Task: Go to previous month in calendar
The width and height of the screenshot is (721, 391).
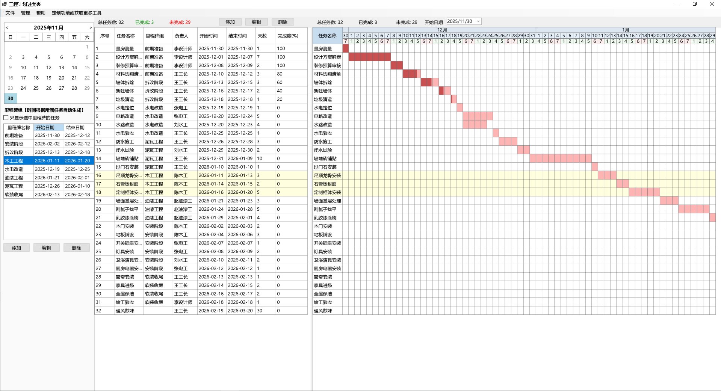Action: click(7, 28)
